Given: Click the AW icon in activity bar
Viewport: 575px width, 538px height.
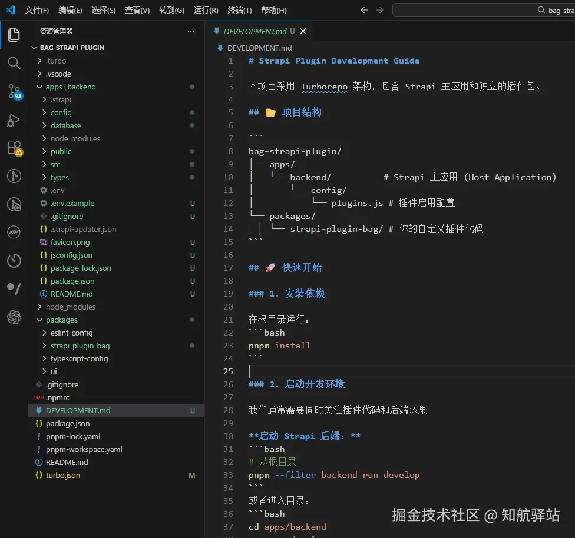Looking at the screenshot, I should 14,233.
